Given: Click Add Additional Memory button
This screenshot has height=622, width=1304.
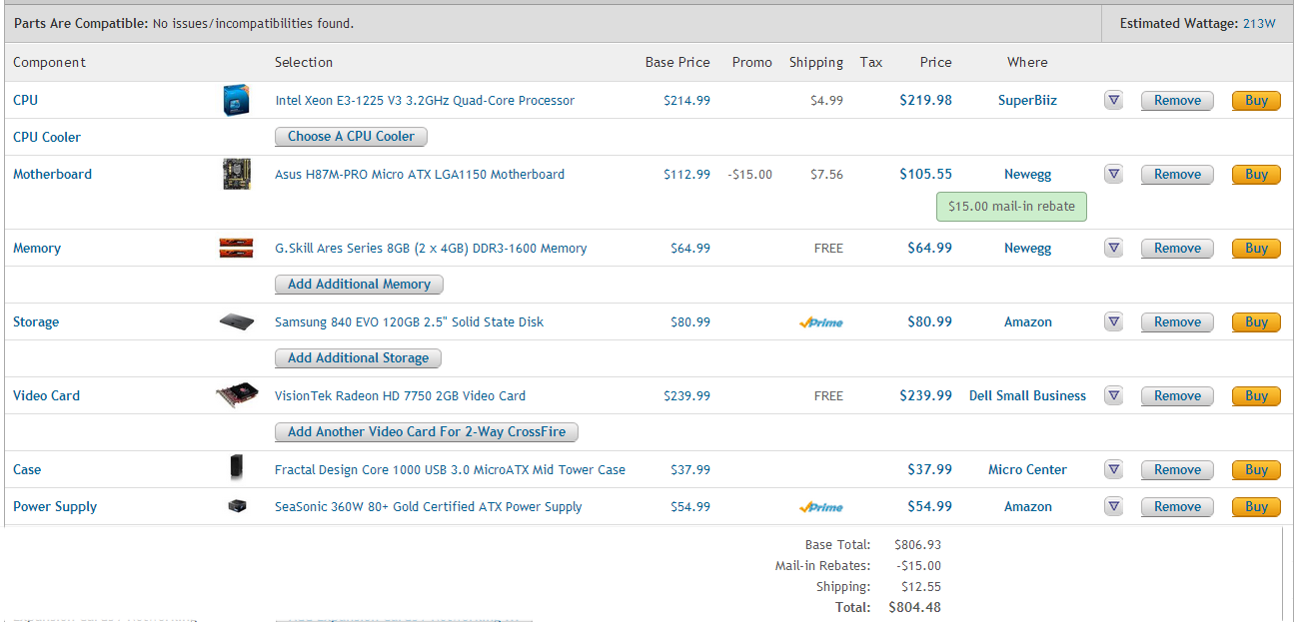Looking at the screenshot, I should [359, 285].
